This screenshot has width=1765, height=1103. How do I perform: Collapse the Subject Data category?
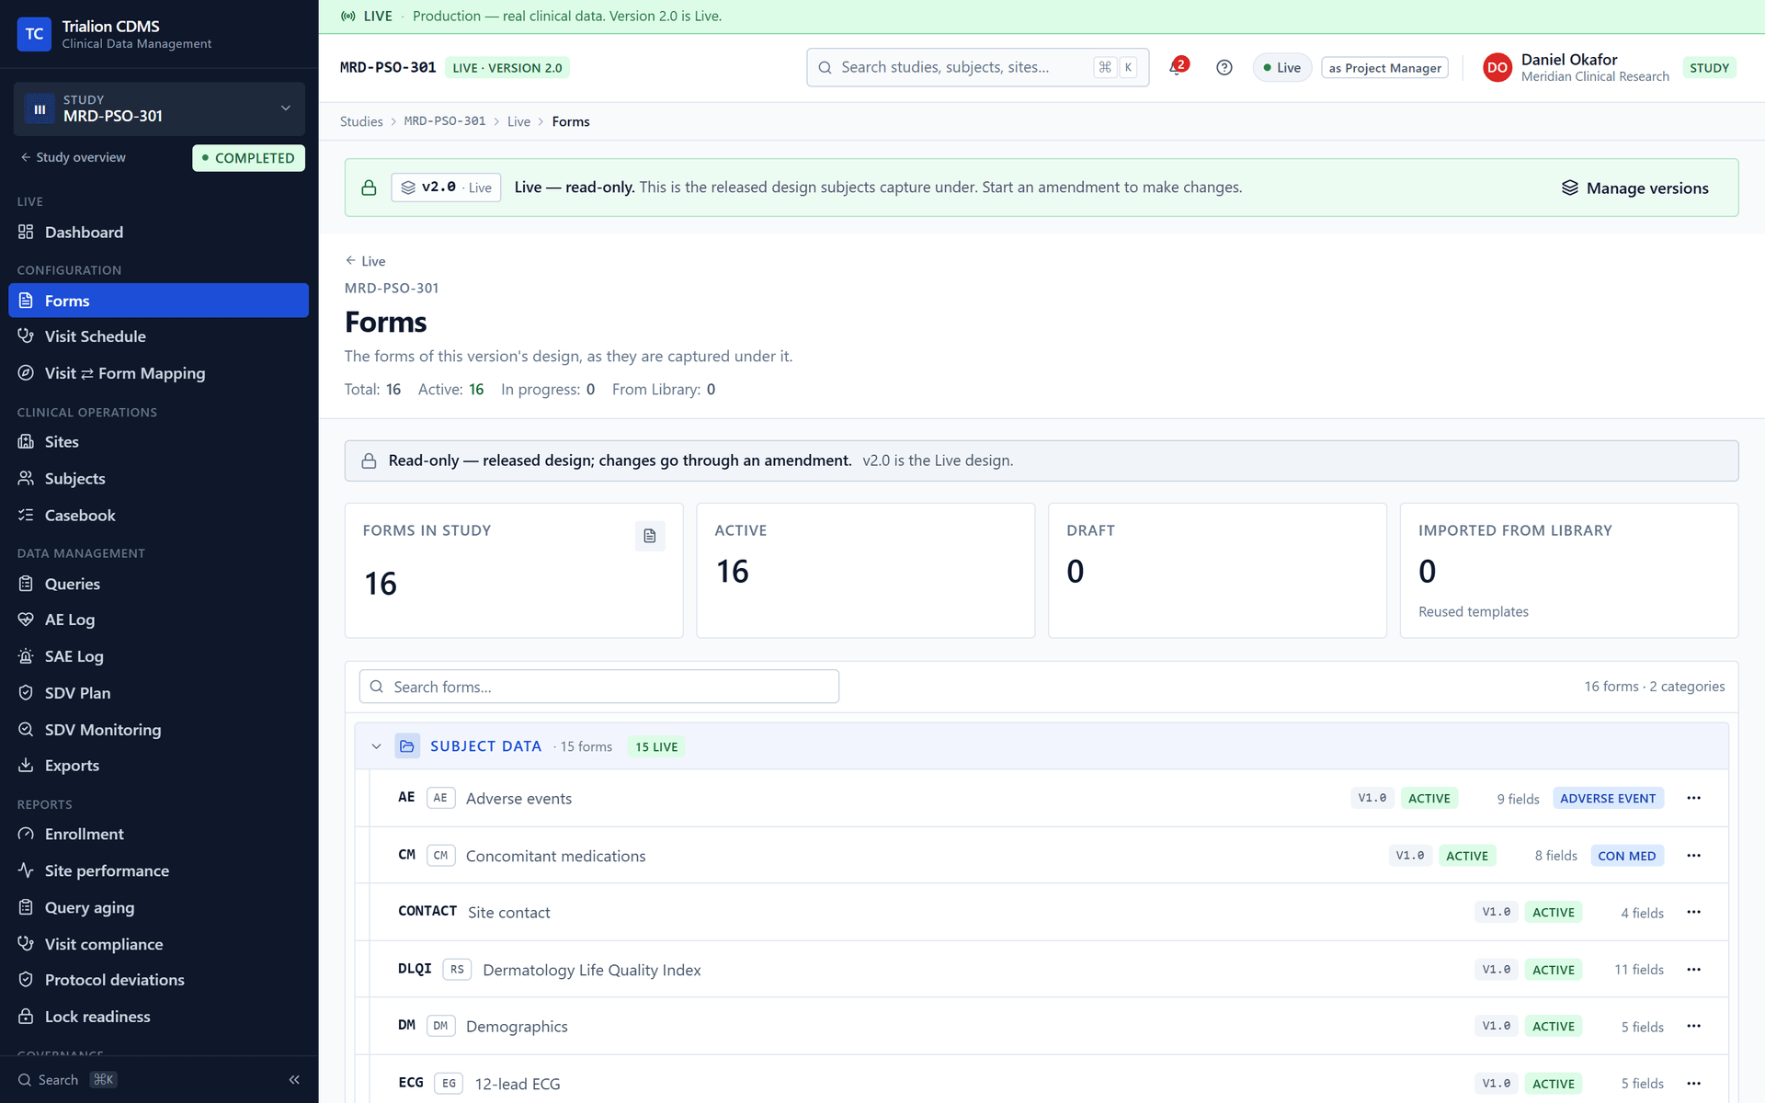[x=376, y=746]
